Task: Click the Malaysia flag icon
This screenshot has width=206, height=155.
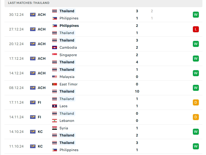Action: 55,77
